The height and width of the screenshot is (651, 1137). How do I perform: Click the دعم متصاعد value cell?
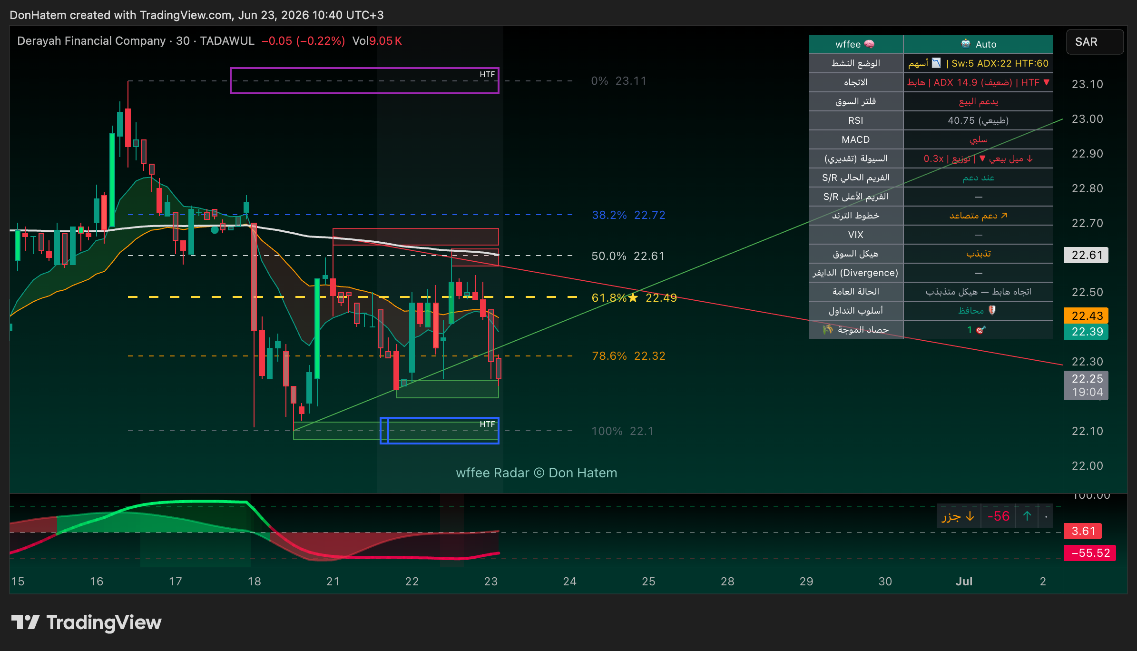click(978, 216)
